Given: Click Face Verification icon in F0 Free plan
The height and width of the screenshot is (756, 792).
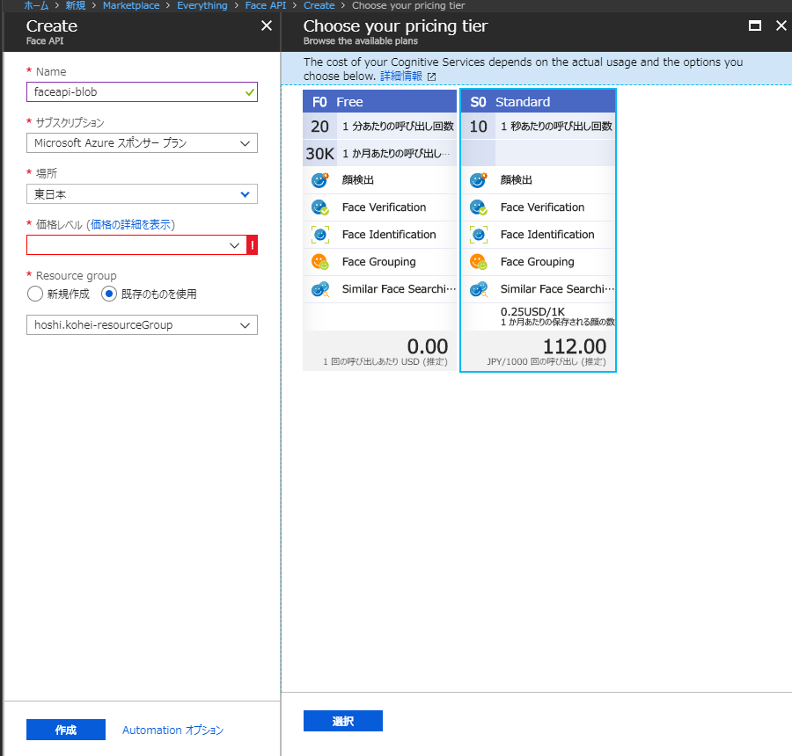Looking at the screenshot, I should click(319, 207).
